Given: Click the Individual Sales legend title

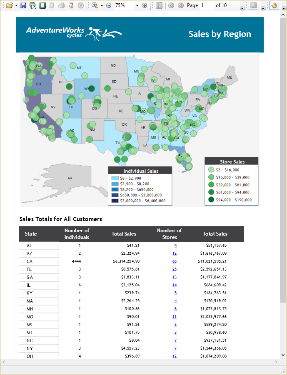Looking at the screenshot, I should click(x=141, y=171).
